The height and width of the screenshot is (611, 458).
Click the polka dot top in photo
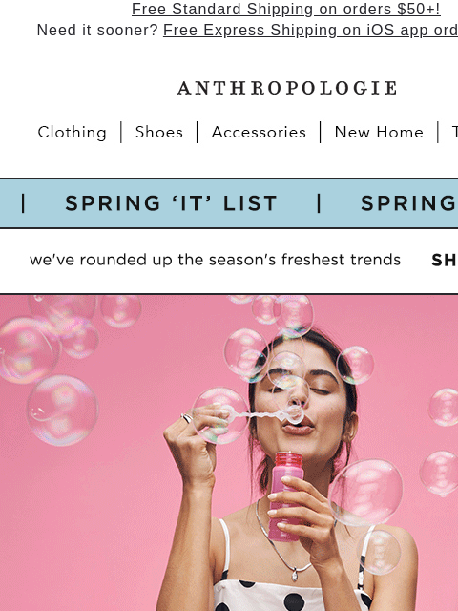click(x=292, y=594)
